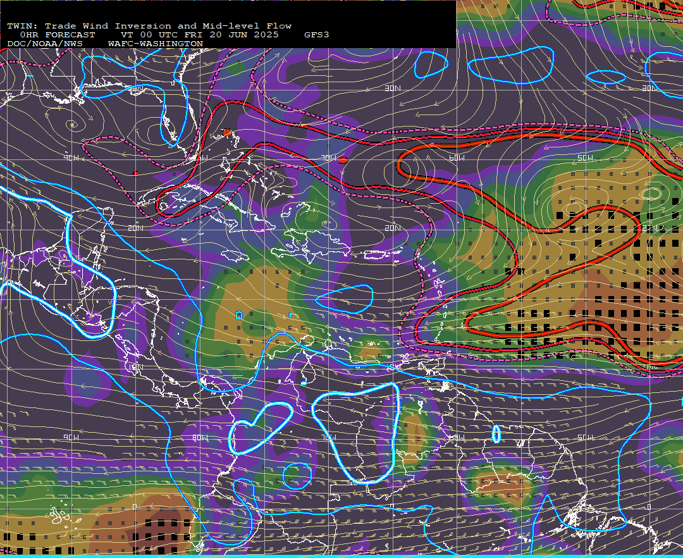Click the 90W label in the Gulf of Mexico
683x558 pixels.
[x=71, y=158]
